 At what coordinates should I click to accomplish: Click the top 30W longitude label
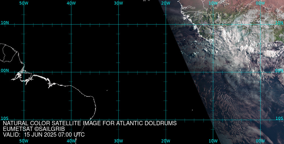point(119,3)
